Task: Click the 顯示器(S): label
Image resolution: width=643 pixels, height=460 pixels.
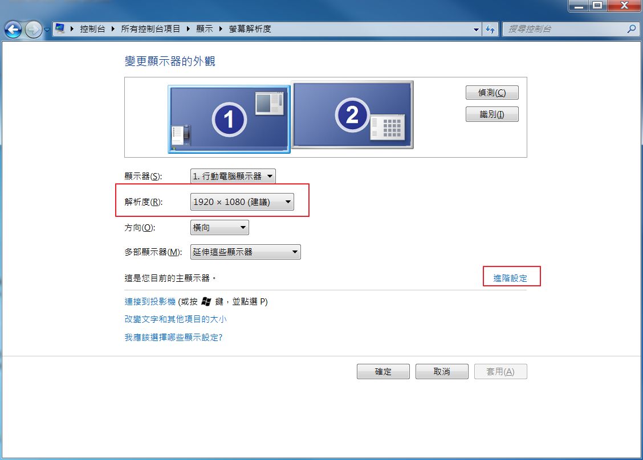Action: (143, 176)
